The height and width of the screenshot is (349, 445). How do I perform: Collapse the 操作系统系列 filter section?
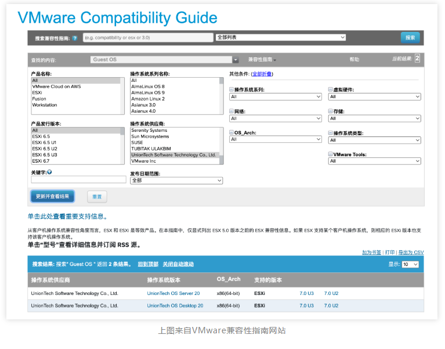[231, 90]
